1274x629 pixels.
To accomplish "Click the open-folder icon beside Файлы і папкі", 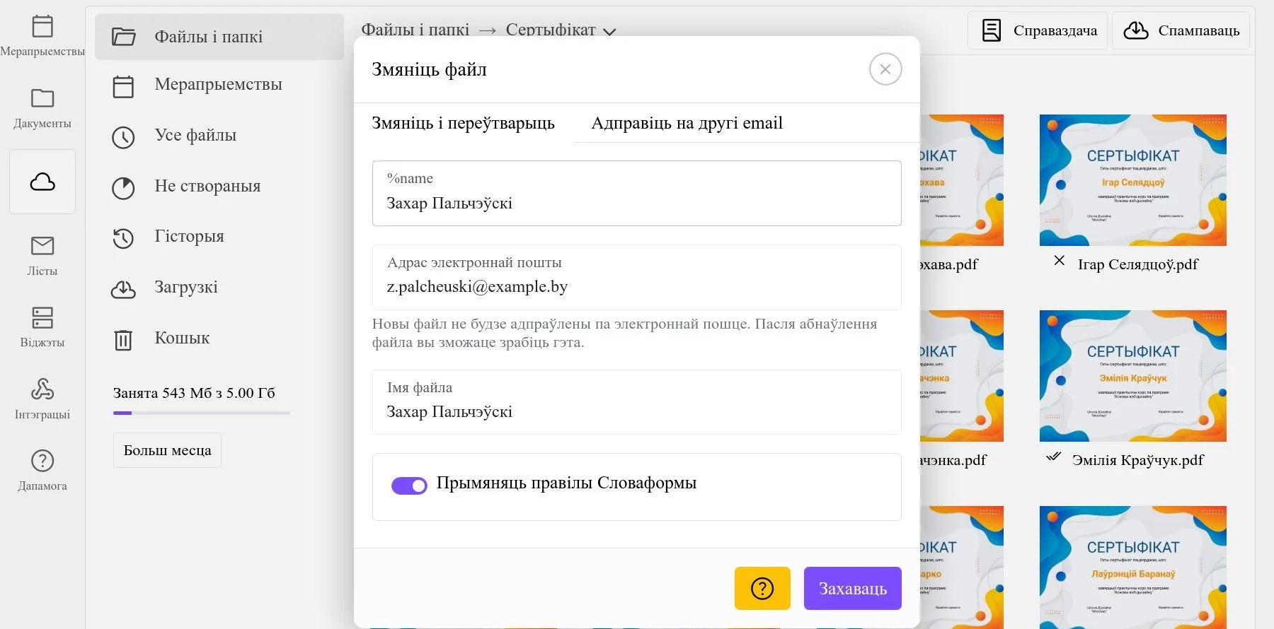I will [124, 37].
